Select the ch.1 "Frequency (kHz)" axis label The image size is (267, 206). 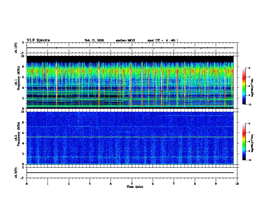point(19,78)
